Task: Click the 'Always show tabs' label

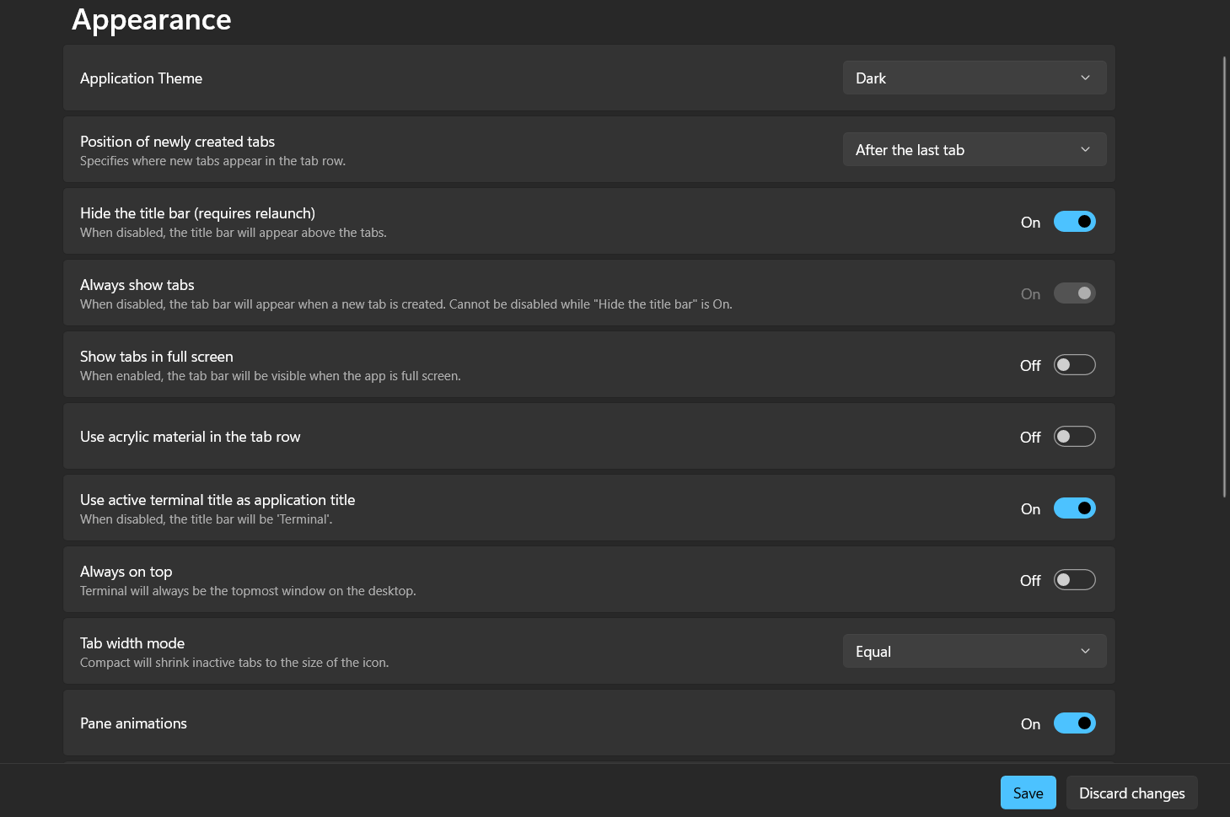Action: pyautogui.click(x=137, y=285)
